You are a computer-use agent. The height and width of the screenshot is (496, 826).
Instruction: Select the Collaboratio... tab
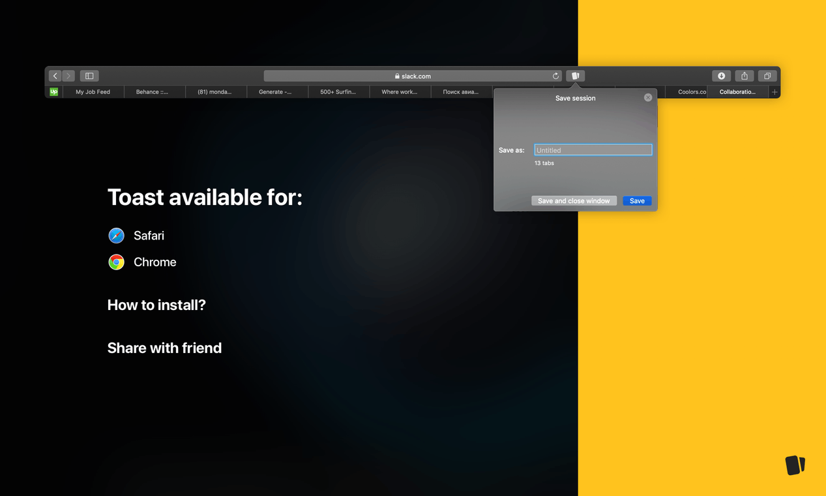pos(737,92)
